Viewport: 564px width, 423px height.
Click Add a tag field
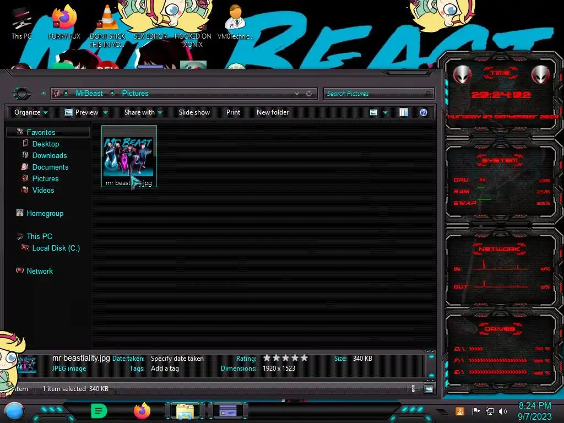[x=165, y=368]
